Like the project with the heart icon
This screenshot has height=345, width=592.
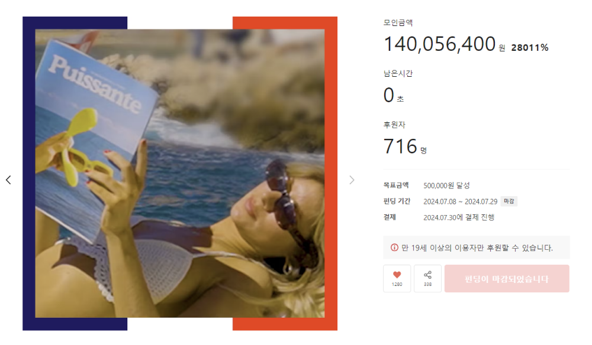pos(397,278)
